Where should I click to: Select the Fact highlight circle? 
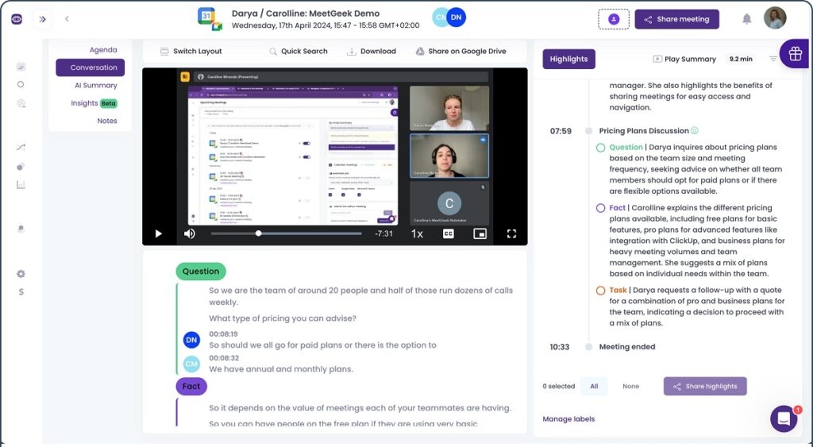tap(600, 208)
